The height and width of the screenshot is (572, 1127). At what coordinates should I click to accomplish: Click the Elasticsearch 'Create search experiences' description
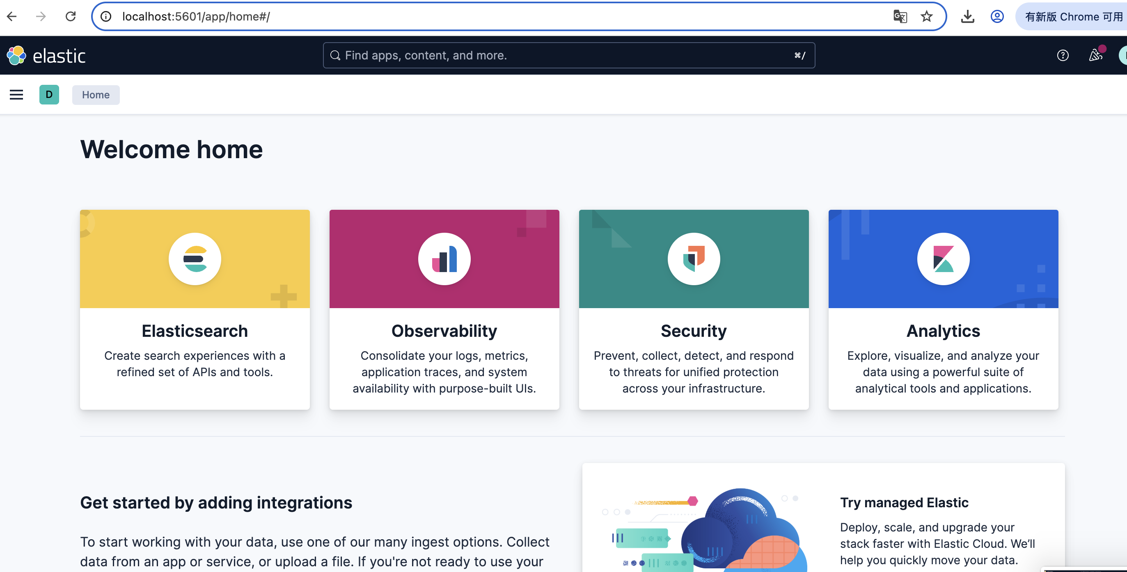[195, 364]
